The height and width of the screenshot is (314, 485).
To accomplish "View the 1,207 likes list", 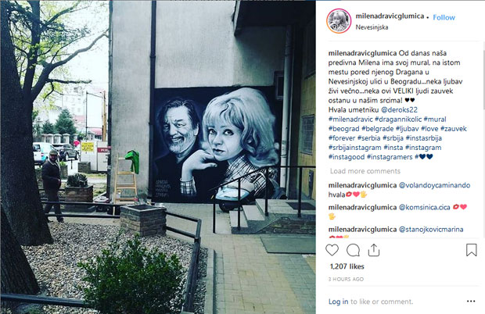I will pos(347,266).
